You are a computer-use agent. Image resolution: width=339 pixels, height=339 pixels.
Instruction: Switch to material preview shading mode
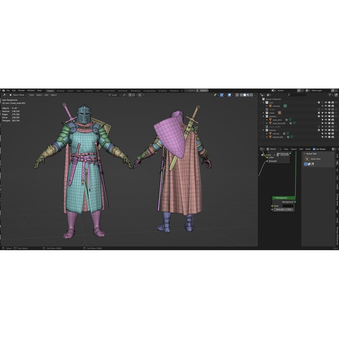tap(248, 95)
